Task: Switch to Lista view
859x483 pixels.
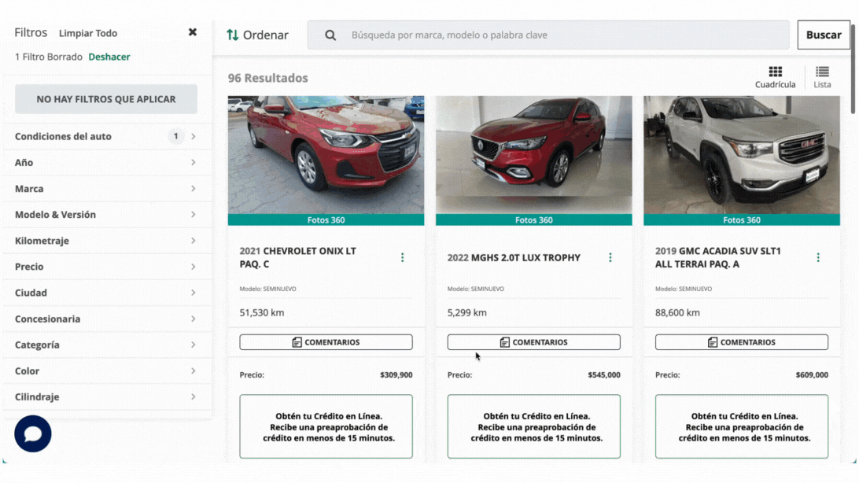Action: click(x=822, y=77)
